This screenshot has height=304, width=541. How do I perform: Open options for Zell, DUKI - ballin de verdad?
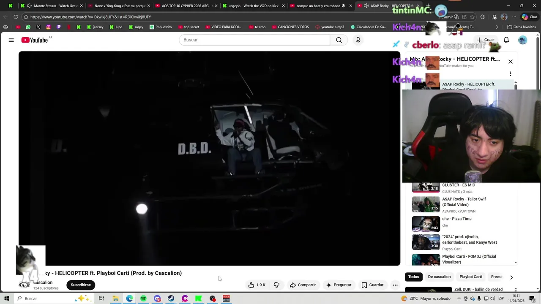pos(516,290)
